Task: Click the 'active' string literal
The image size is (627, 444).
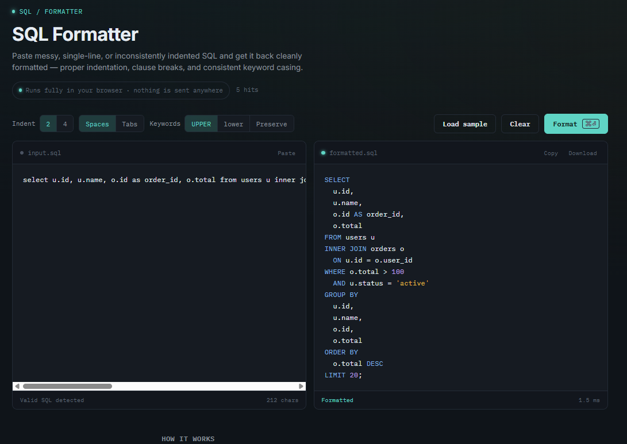Action: [412, 283]
